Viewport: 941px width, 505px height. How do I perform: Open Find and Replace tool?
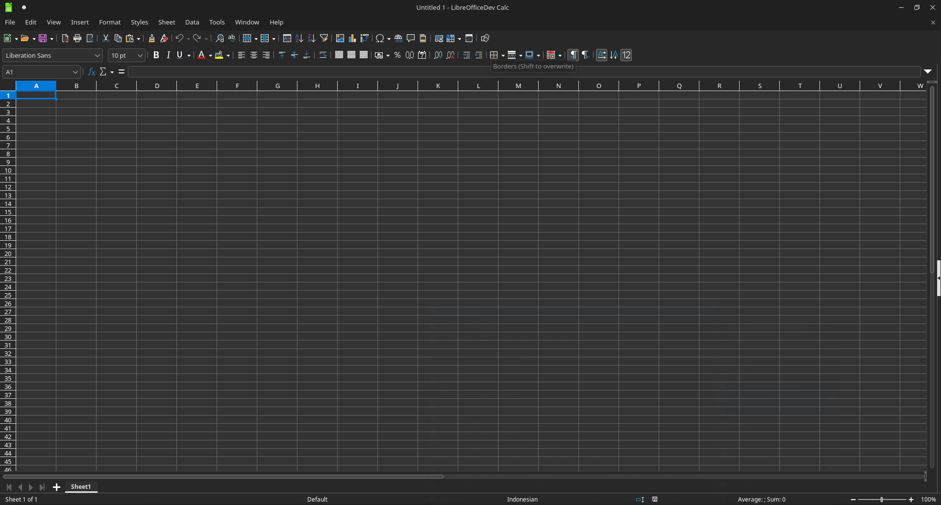click(220, 38)
